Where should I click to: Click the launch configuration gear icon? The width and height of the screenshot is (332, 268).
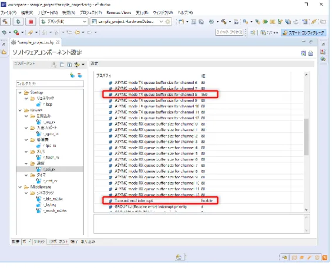pos(167,22)
